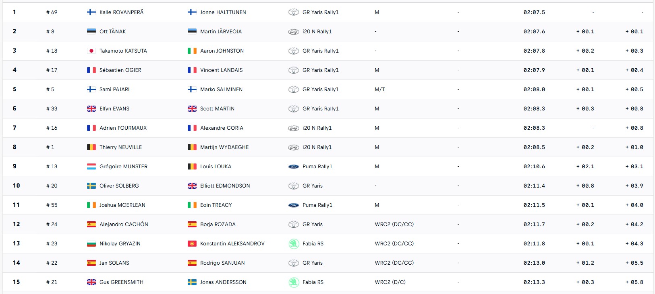Click the Hyundai logo in Ott TÄNAK's row
This screenshot has width=655, height=294.
tap(294, 32)
